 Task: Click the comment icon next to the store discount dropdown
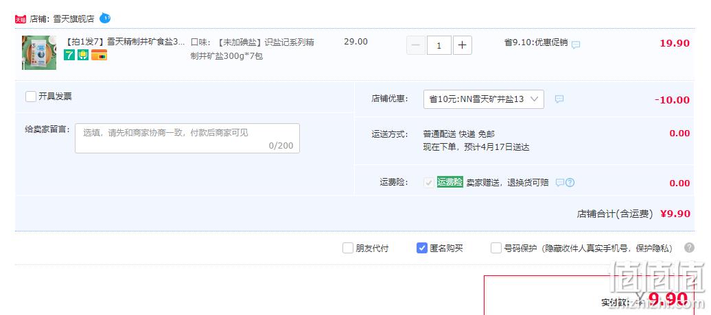[x=559, y=99]
